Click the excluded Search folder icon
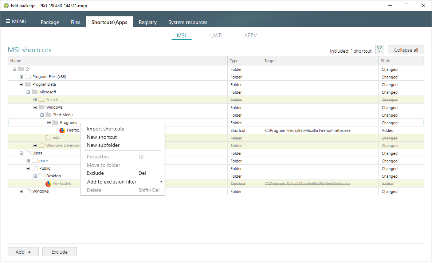The image size is (432, 262). (x=42, y=100)
